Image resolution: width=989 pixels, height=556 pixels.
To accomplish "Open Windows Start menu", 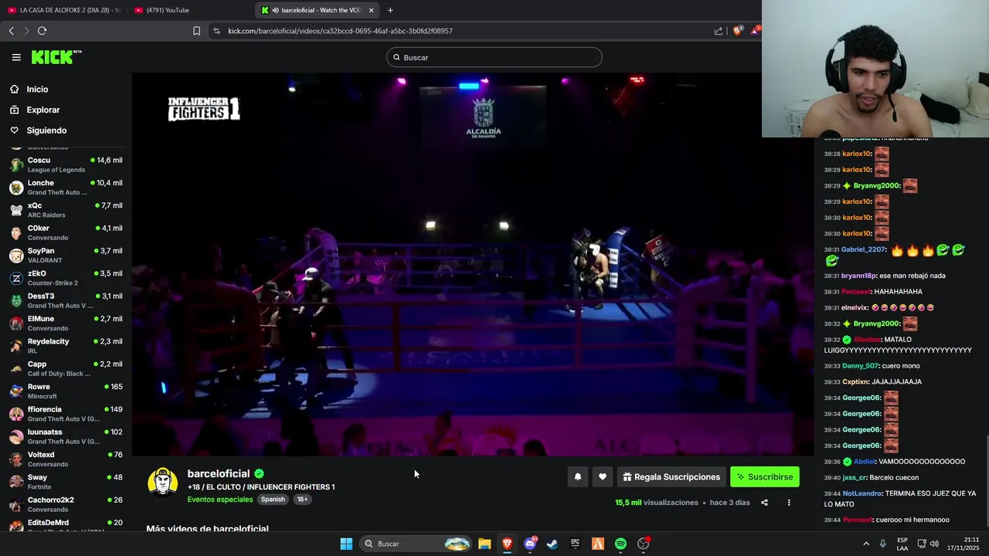I will (346, 544).
